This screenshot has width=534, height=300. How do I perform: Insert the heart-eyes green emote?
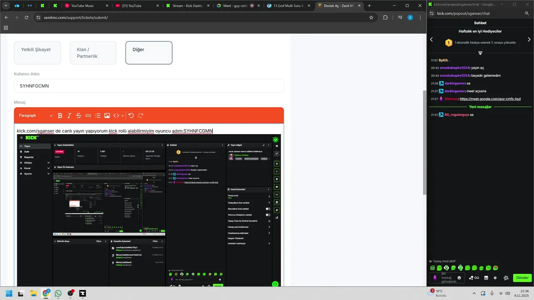pyautogui.click(x=495, y=268)
